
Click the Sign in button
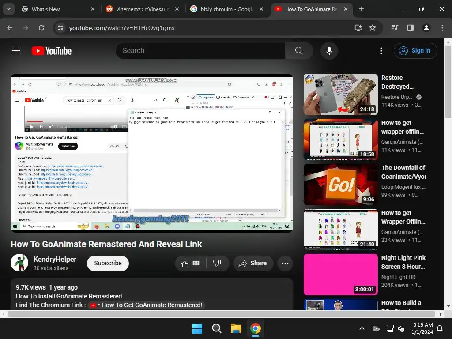tap(415, 51)
